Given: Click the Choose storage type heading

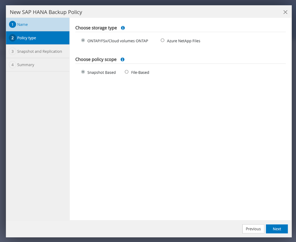Looking at the screenshot, I should [96, 28].
